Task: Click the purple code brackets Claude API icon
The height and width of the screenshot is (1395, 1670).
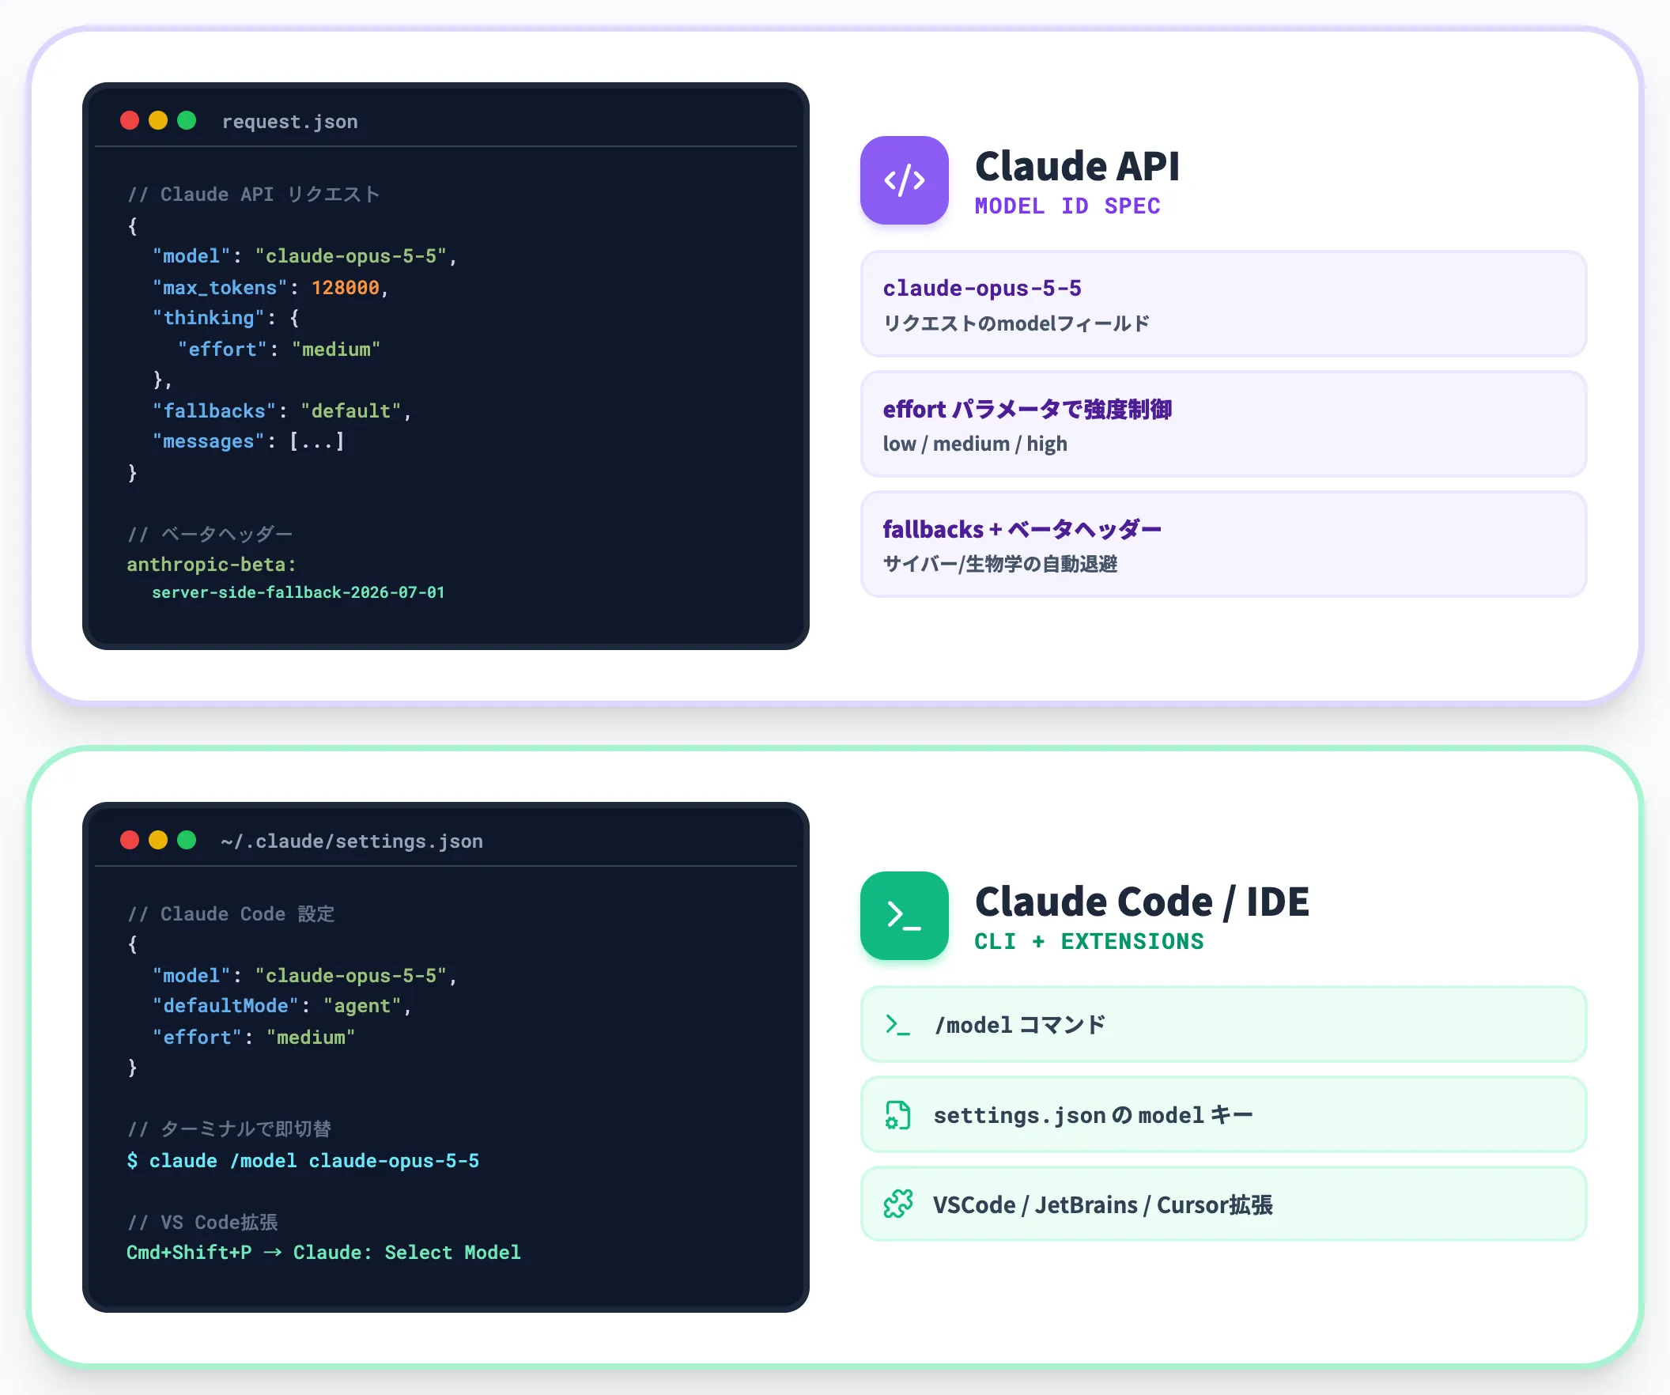Action: click(904, 180)
